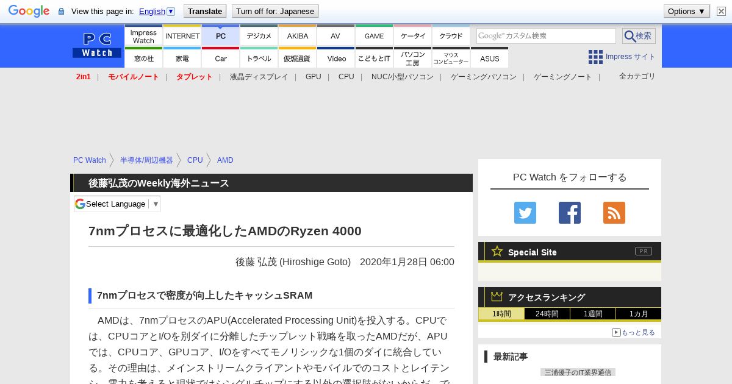Screen dimensions: 732x384
Task: Select the 1時間 ranking tab
Action: pos(501,314)
